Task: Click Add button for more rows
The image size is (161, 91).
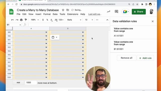Action: [x=18, y=83]
